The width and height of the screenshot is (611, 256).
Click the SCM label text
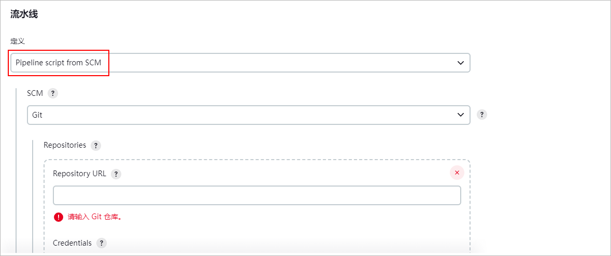click(x=35, y=93)
